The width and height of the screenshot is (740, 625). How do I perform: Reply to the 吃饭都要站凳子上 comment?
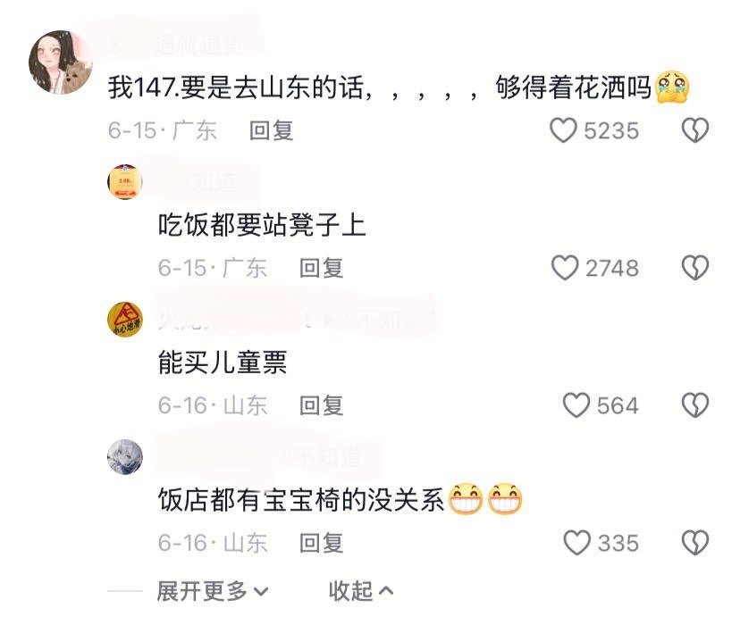pos(322,268)
